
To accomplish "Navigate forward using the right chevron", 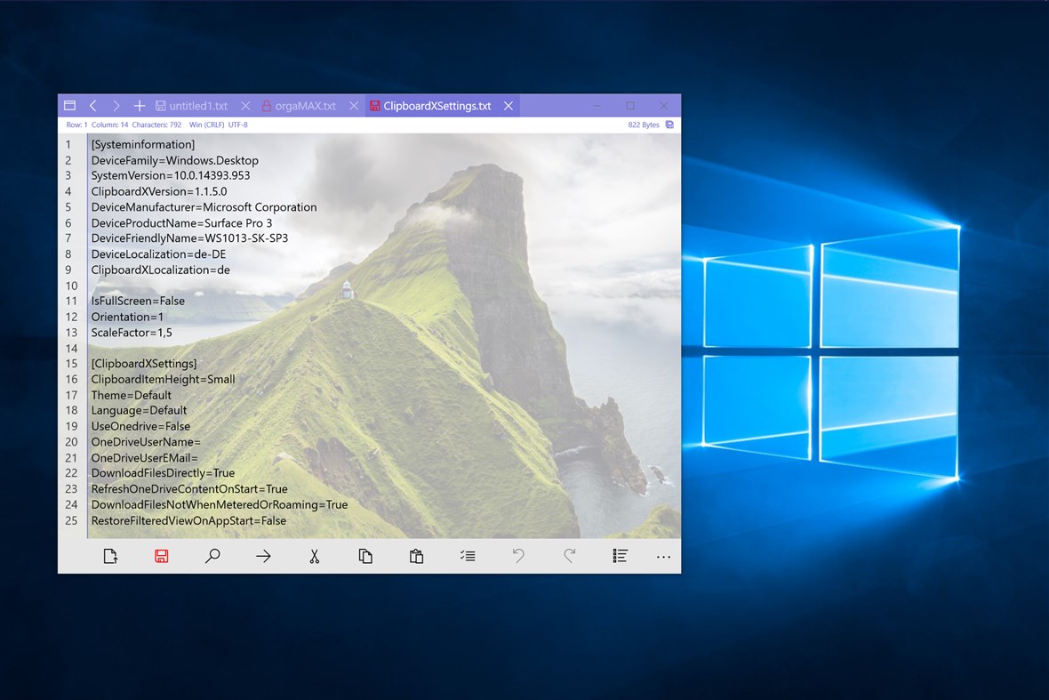I will click(x=116, y=105).
